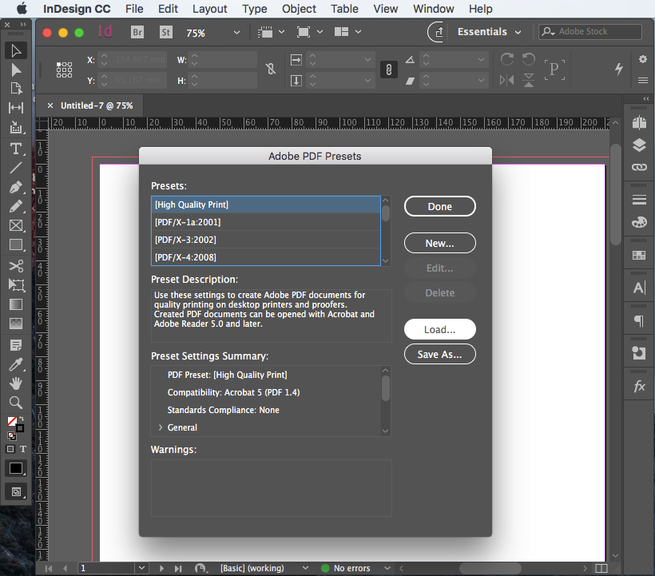
Task: Open the Color palette panel icon
Action: (x=639, y=222)
